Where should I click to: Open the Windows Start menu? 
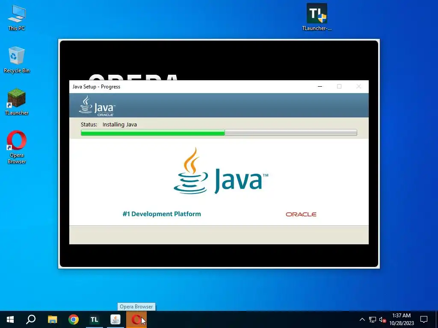[10, 319]
